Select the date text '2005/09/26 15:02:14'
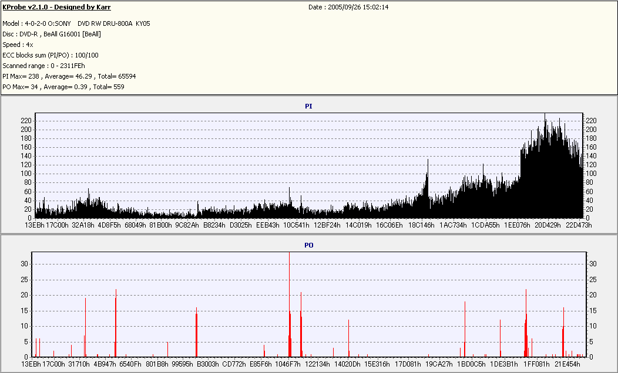 [x=358, y=7]
